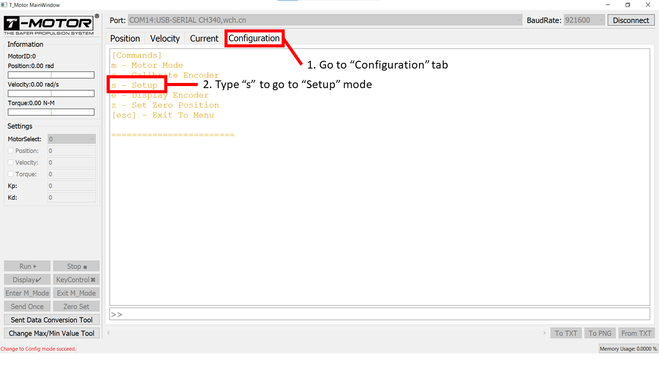The height and width of the screenshot is (371, 659).
Task: Enable the Position checkbox in Settings
Action: point(11,151)
